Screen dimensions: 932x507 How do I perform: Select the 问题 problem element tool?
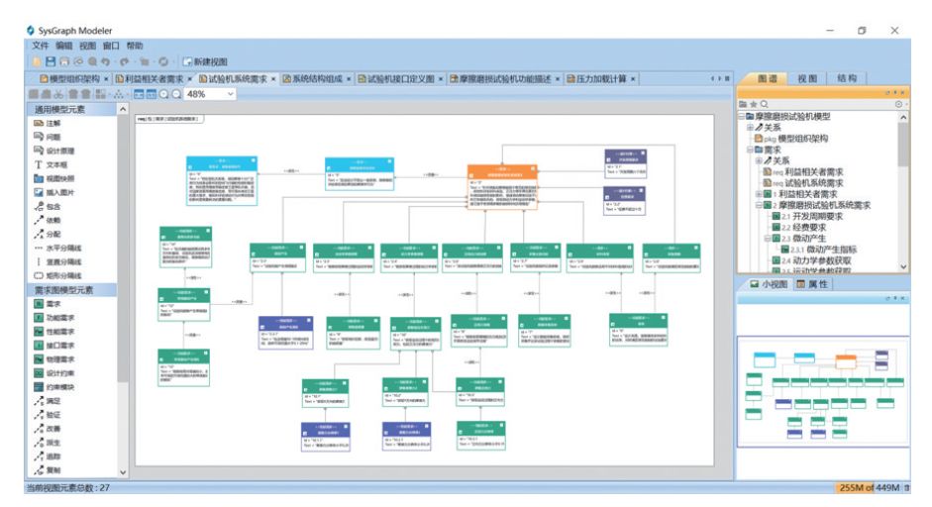[48, 137]
